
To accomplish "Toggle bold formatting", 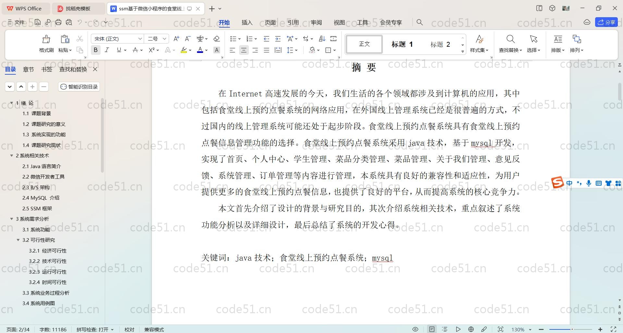I will point(95,50).
